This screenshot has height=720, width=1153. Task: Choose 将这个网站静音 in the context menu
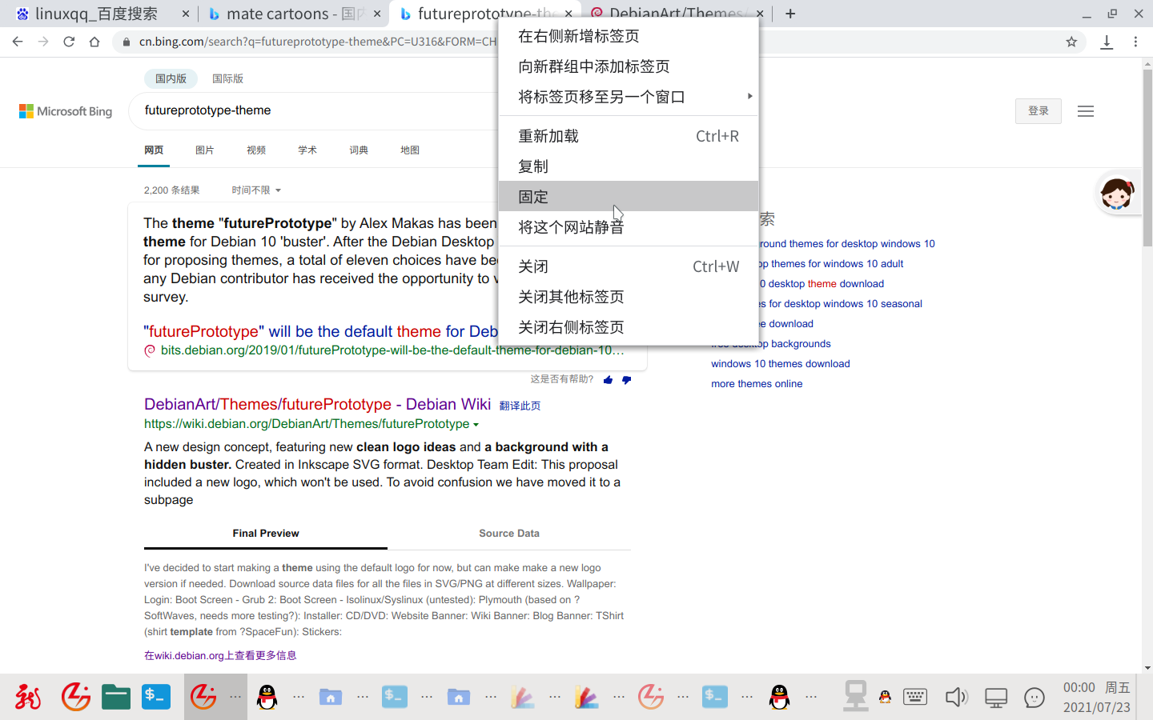coord(629,227)
